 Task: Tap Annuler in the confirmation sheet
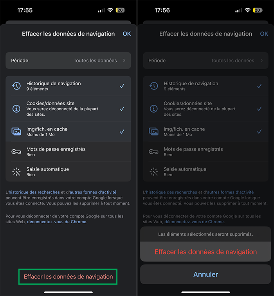click(x=205, y=274)
